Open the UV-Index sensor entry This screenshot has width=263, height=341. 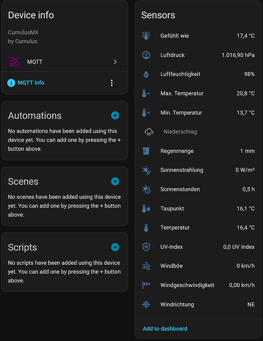(x=198, y=247)
